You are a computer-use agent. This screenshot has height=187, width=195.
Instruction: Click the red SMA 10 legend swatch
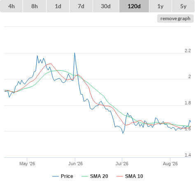(120, 176)
